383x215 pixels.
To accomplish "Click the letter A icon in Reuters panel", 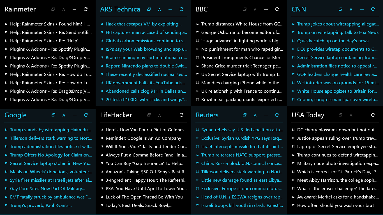I will click(255, 116).
